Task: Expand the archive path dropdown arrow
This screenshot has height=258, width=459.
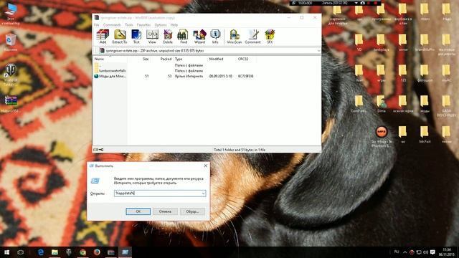Action: pos(318,51)
